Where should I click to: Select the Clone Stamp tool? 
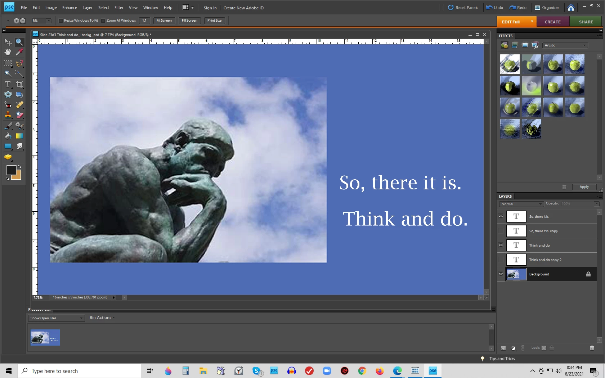coord(8,115)
